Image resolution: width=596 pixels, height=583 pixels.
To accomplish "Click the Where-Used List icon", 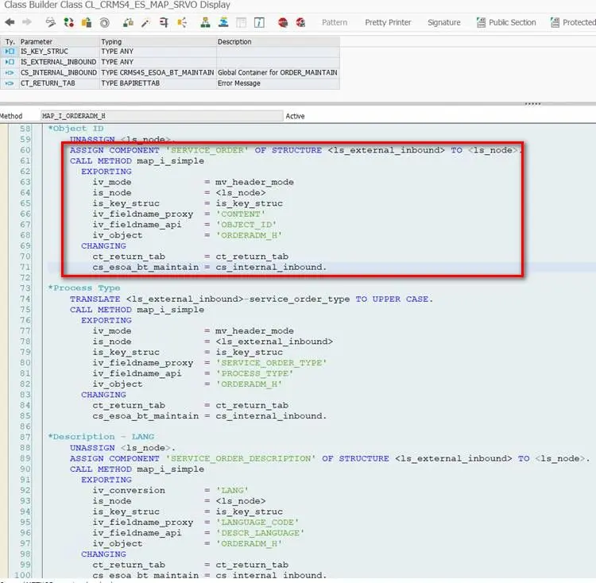I will [x=164, y=23].
